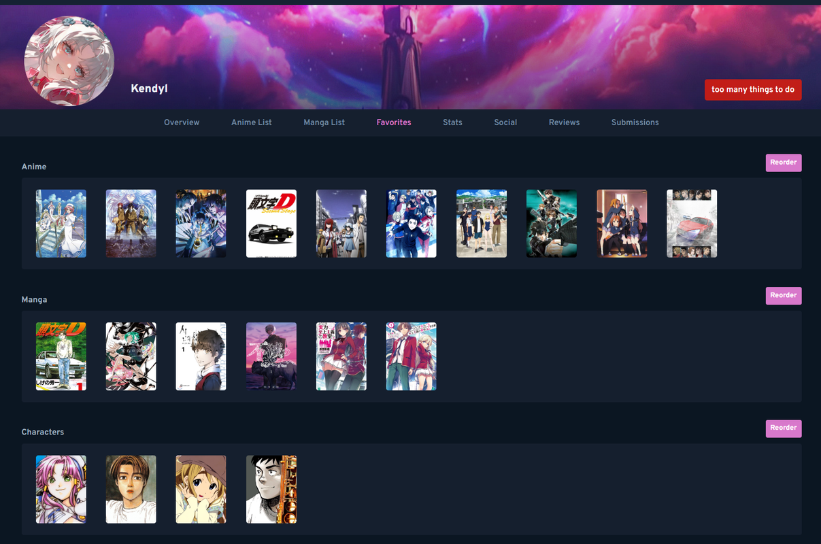The width and height of the screenshot is (821, 544).
Task: Open the anime cover with group in swimwear outdoors
Action: (x=482, y=224)
